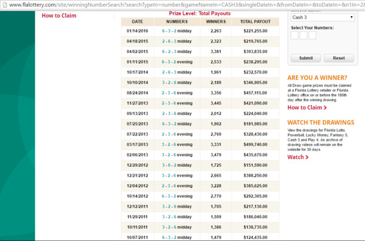
Task: Click the second number input box
Action: click(x=303, y=36)
